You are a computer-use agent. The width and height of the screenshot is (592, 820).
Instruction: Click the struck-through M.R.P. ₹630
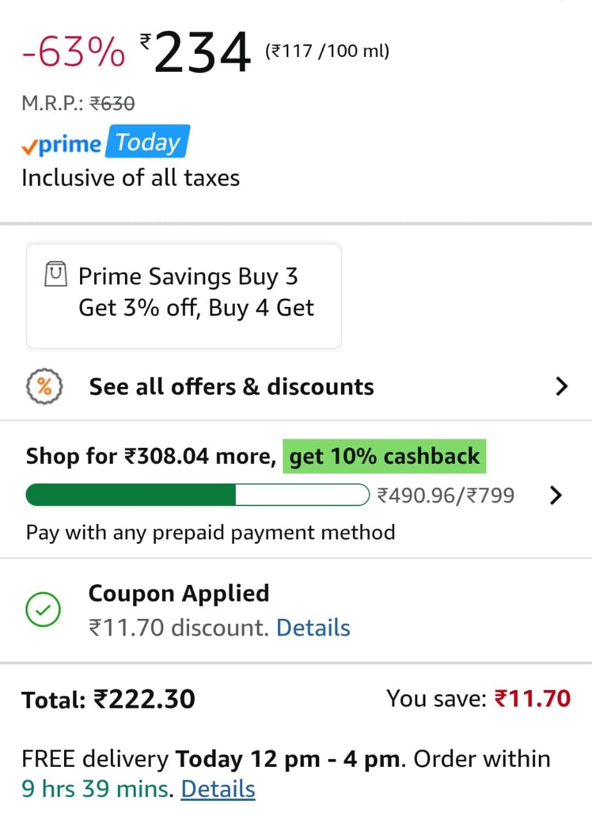click(112, 103)
